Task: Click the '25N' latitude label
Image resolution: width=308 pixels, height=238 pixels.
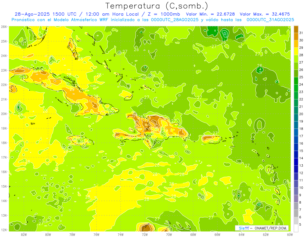Action: tap(4, 41)
